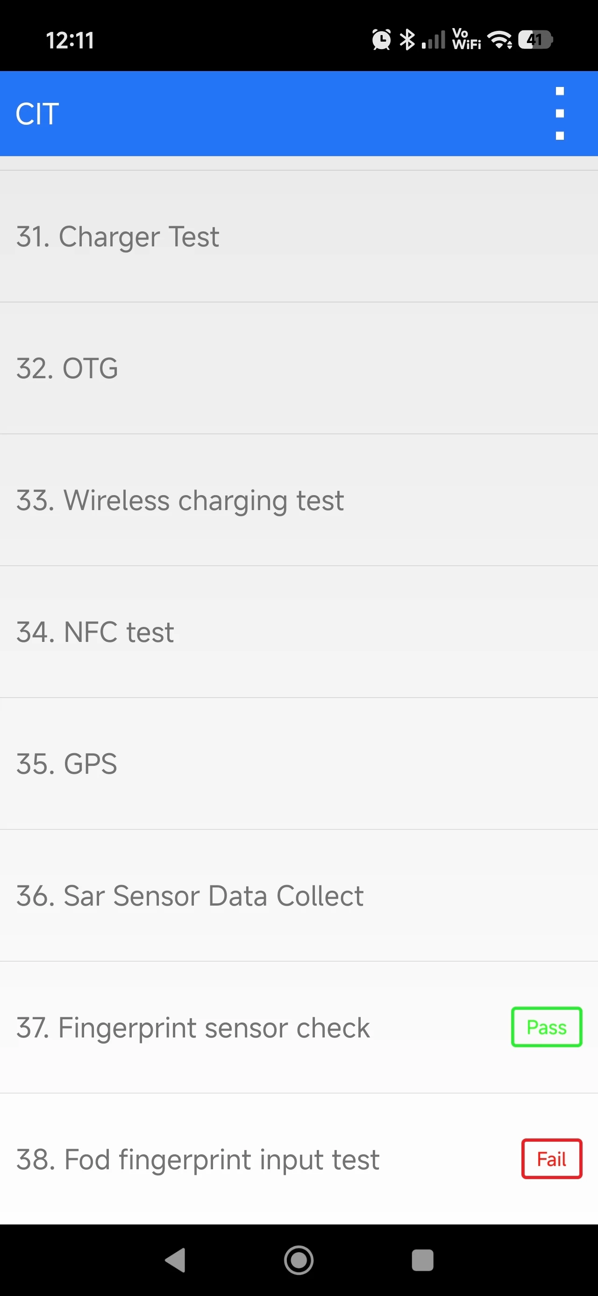The height and width of the screenshot is (1296, 598).
Task: Click the CIT title text
Action: (x=37, y=114)
